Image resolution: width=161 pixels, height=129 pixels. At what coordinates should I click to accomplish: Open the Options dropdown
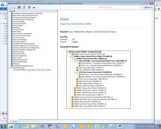[148, 7]
